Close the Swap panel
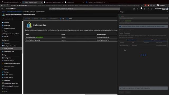The image size is (169, 95). 168,12
